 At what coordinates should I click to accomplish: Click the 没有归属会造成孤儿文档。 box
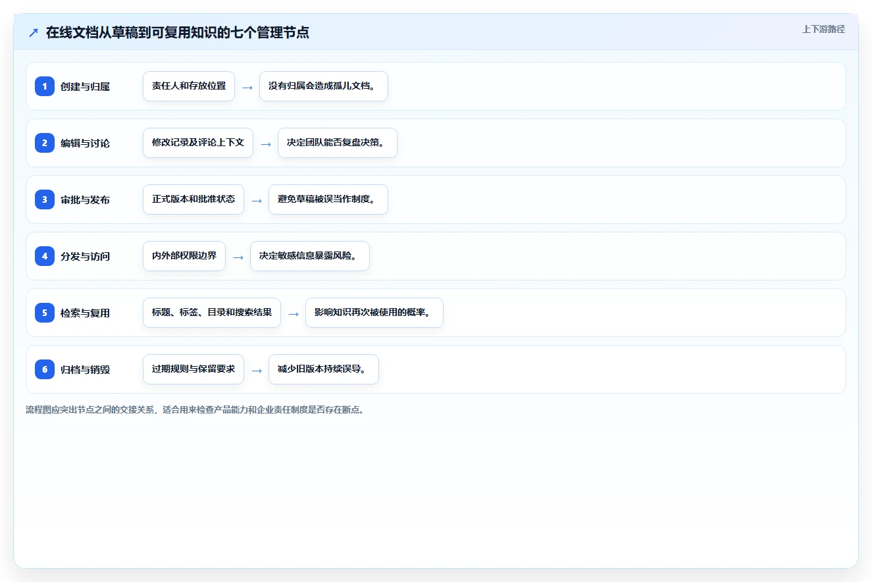(324, 86)
